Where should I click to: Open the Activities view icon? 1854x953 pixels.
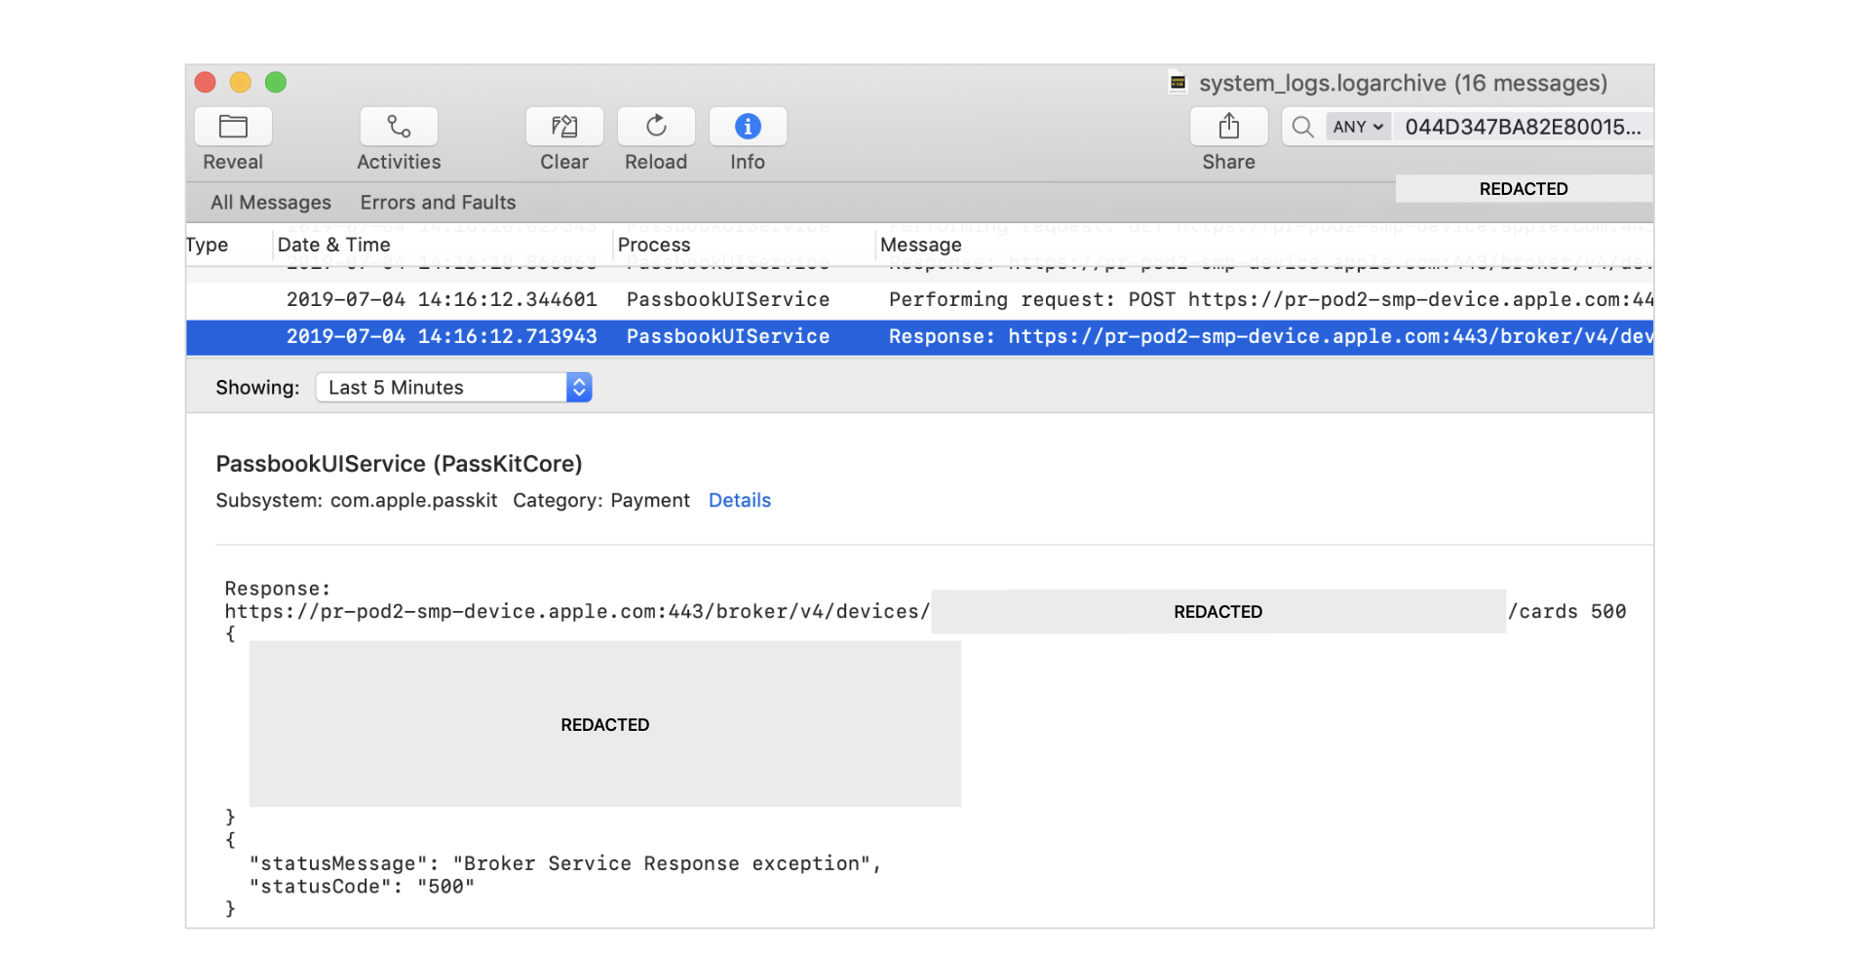[x=399, y=127]
